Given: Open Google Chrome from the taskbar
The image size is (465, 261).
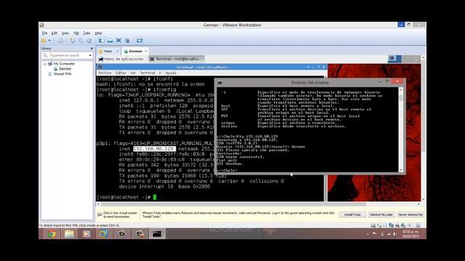Looking at the screenshot, I should click(52, 233).
